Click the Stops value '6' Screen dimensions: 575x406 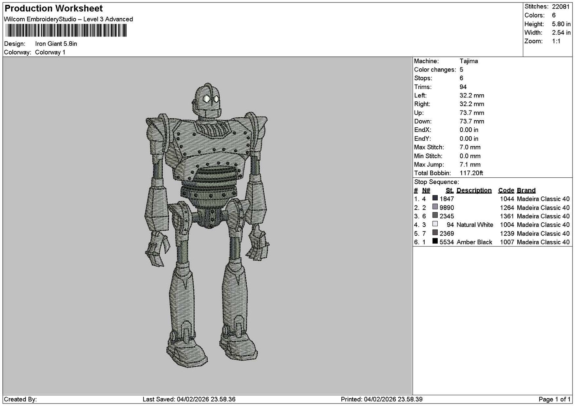point(461,78)
